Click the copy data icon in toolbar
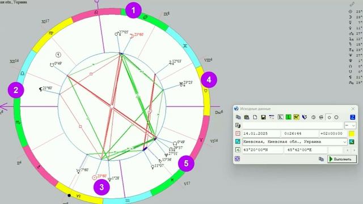The image size is (363, 204). click(238, 117)
